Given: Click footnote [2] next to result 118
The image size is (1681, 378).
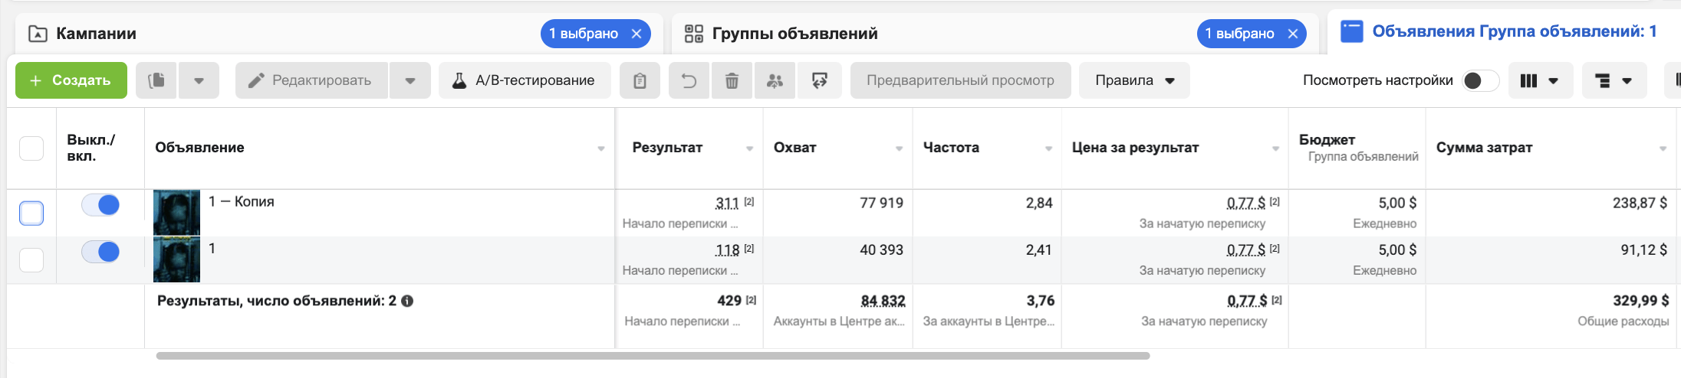Looking at the screenshot, I should tap(749, 249).
